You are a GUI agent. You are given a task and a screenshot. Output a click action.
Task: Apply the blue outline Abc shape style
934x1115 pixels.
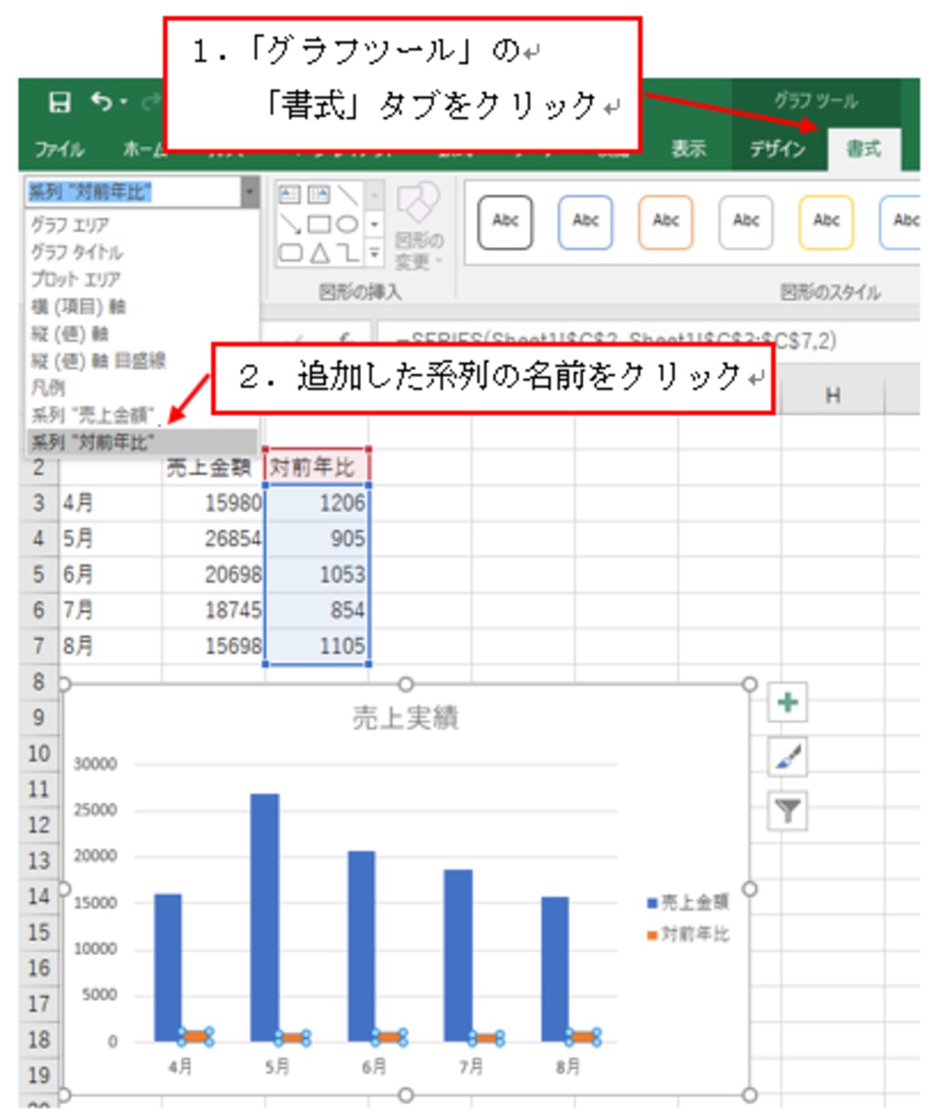point(585,222)
